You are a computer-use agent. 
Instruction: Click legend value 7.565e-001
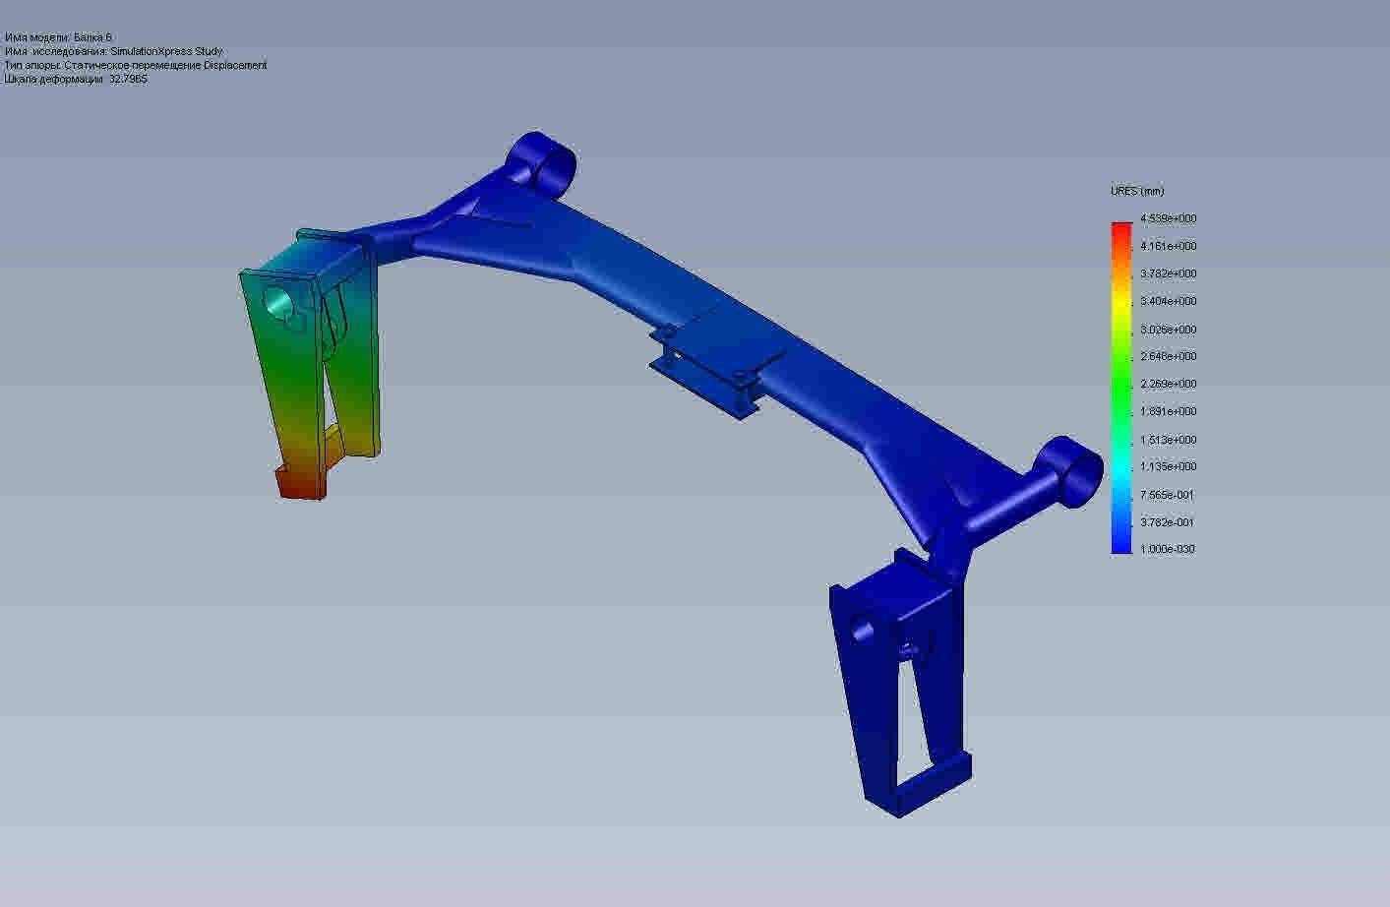point(1168,495)
